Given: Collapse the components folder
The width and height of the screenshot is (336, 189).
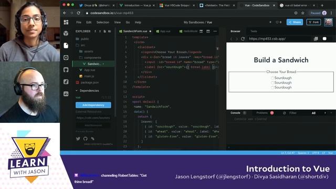Looking at the screenshot, I should tap(90, 58).
